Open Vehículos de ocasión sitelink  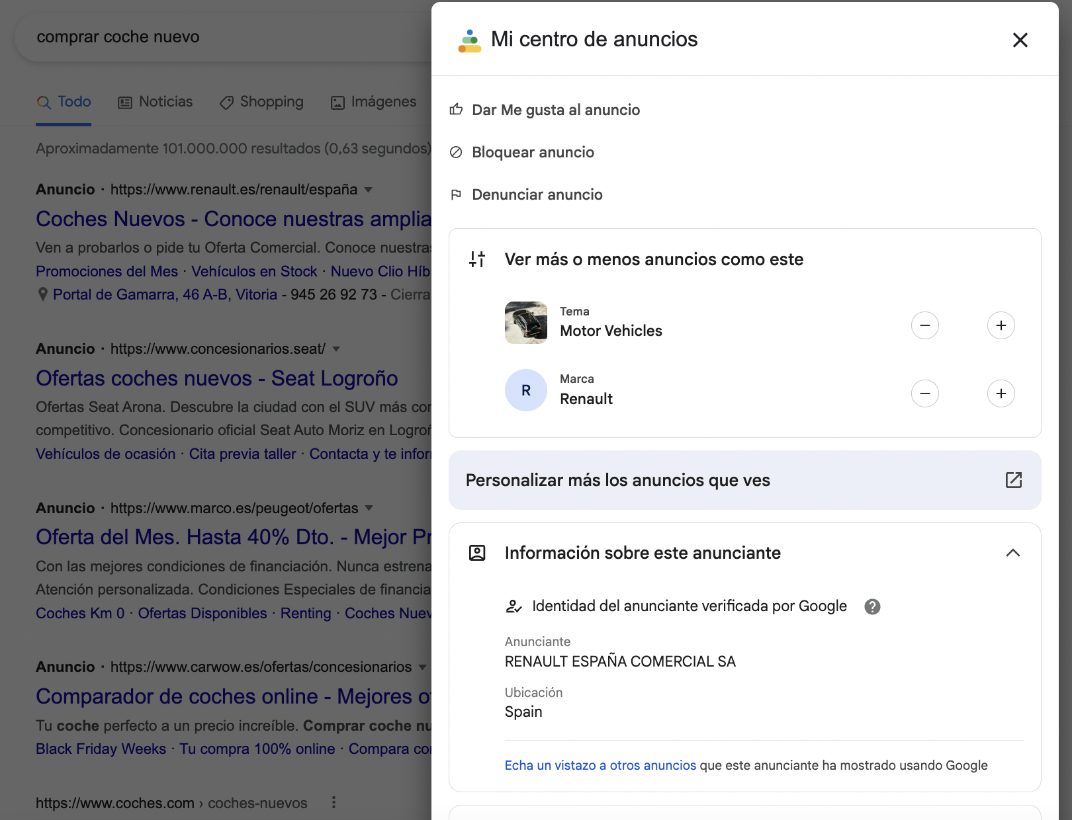106,454
